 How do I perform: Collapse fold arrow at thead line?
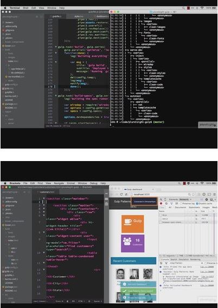[x=44, y=263]
